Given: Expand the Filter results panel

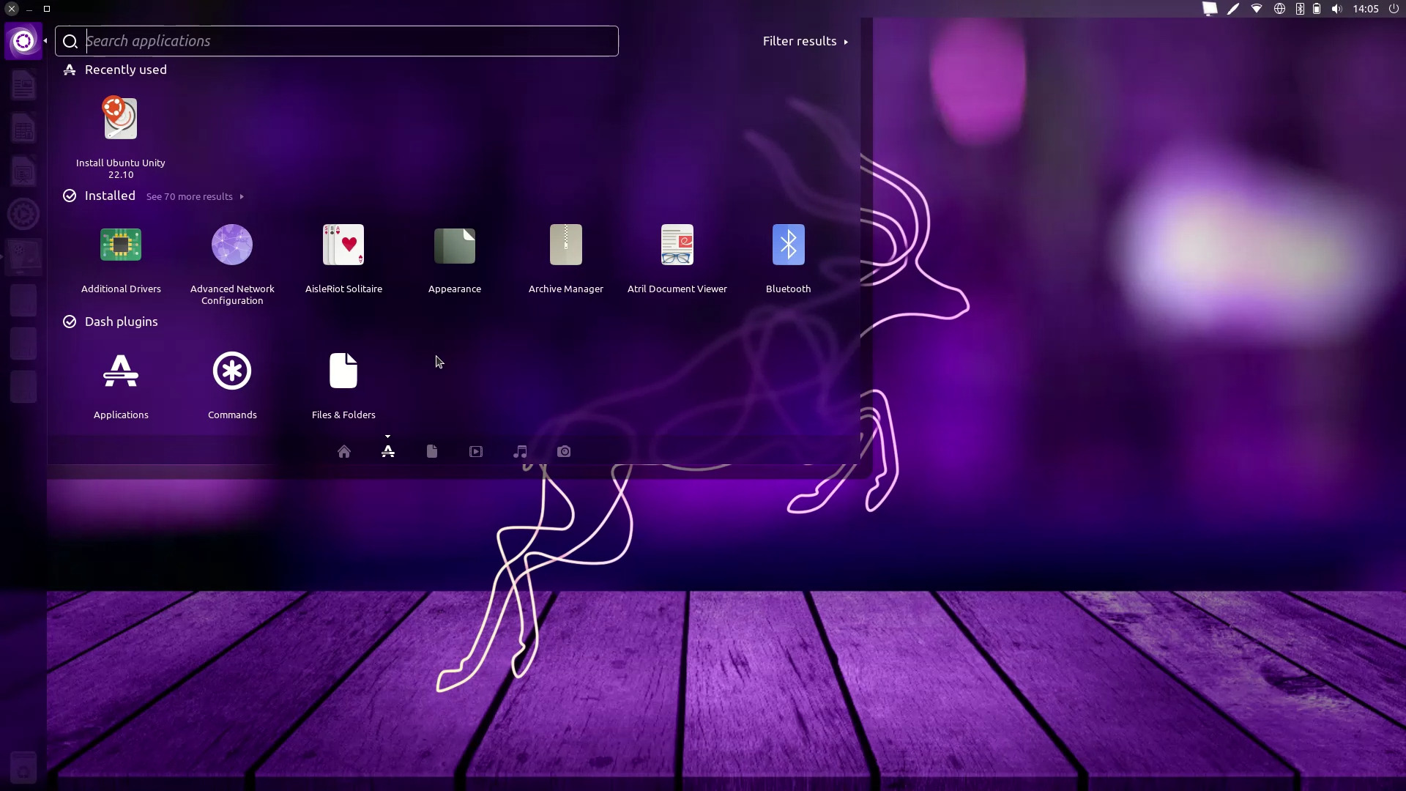Looking at the screenshot, I should (x=805, y=42).
